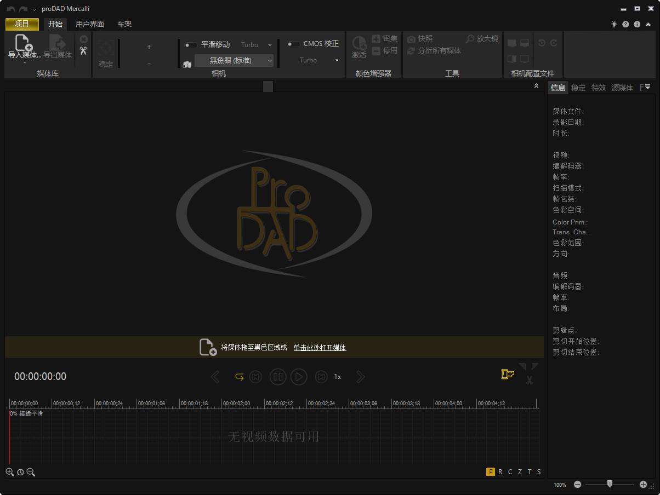660x495 pixels.
Task: Click the remove media X icon in ribbon
Action: (x=83, y=39)
